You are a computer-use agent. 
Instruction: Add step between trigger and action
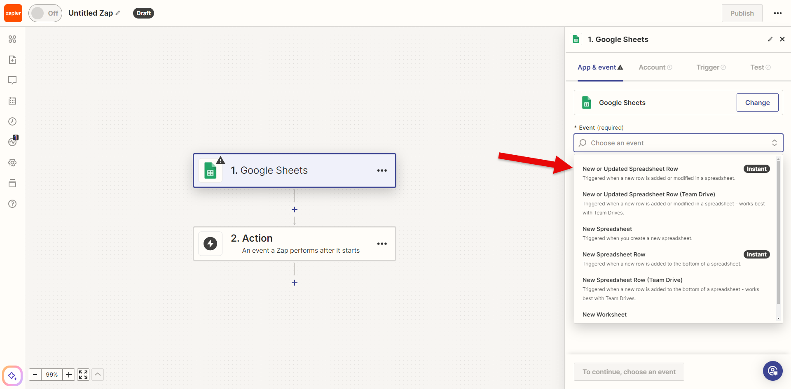click(295, 210)
